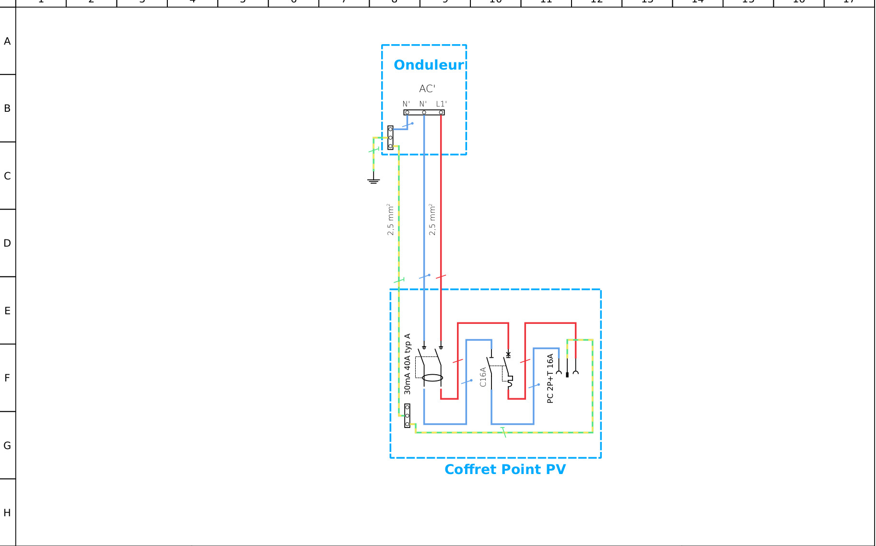The width and height of the screenshot is (876, 546).
Task: Click the Coffret Point PV label
Action: pos(504,469)
